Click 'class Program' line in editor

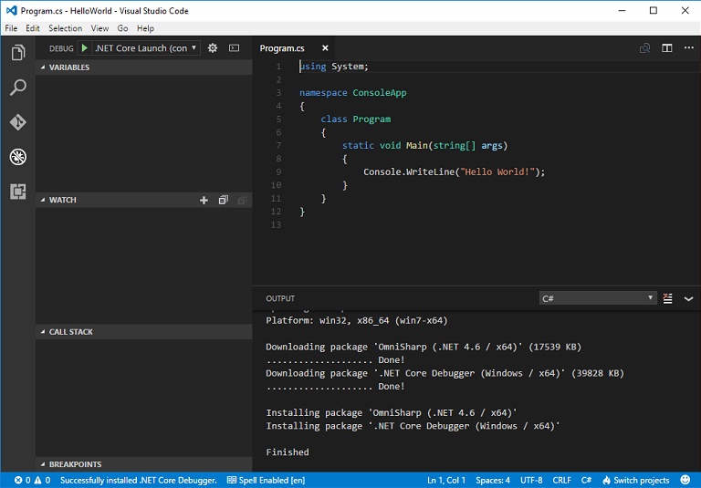click(x=355, y=119)
